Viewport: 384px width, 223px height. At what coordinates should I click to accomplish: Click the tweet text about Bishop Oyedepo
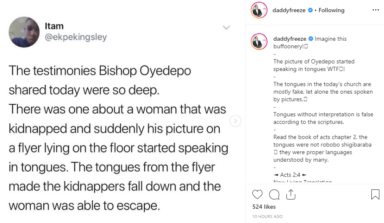coord(118,138)
